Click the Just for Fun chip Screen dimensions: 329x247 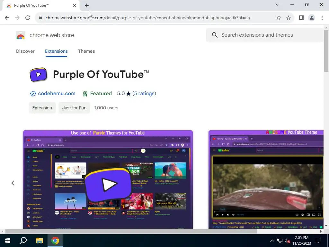74,108
